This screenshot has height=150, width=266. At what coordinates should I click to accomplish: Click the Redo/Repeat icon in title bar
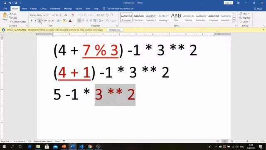pyautogui.click(x=16, y=3)
